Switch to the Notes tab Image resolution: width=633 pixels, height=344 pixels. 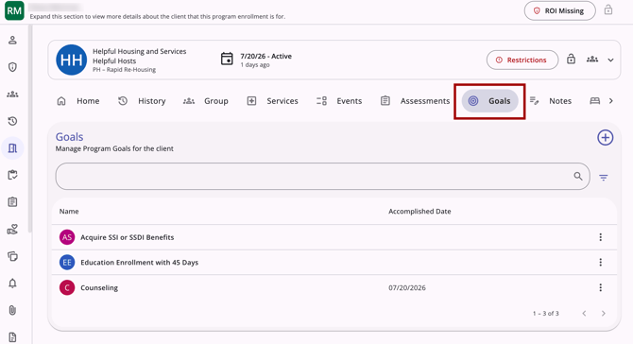coord(551,101)
